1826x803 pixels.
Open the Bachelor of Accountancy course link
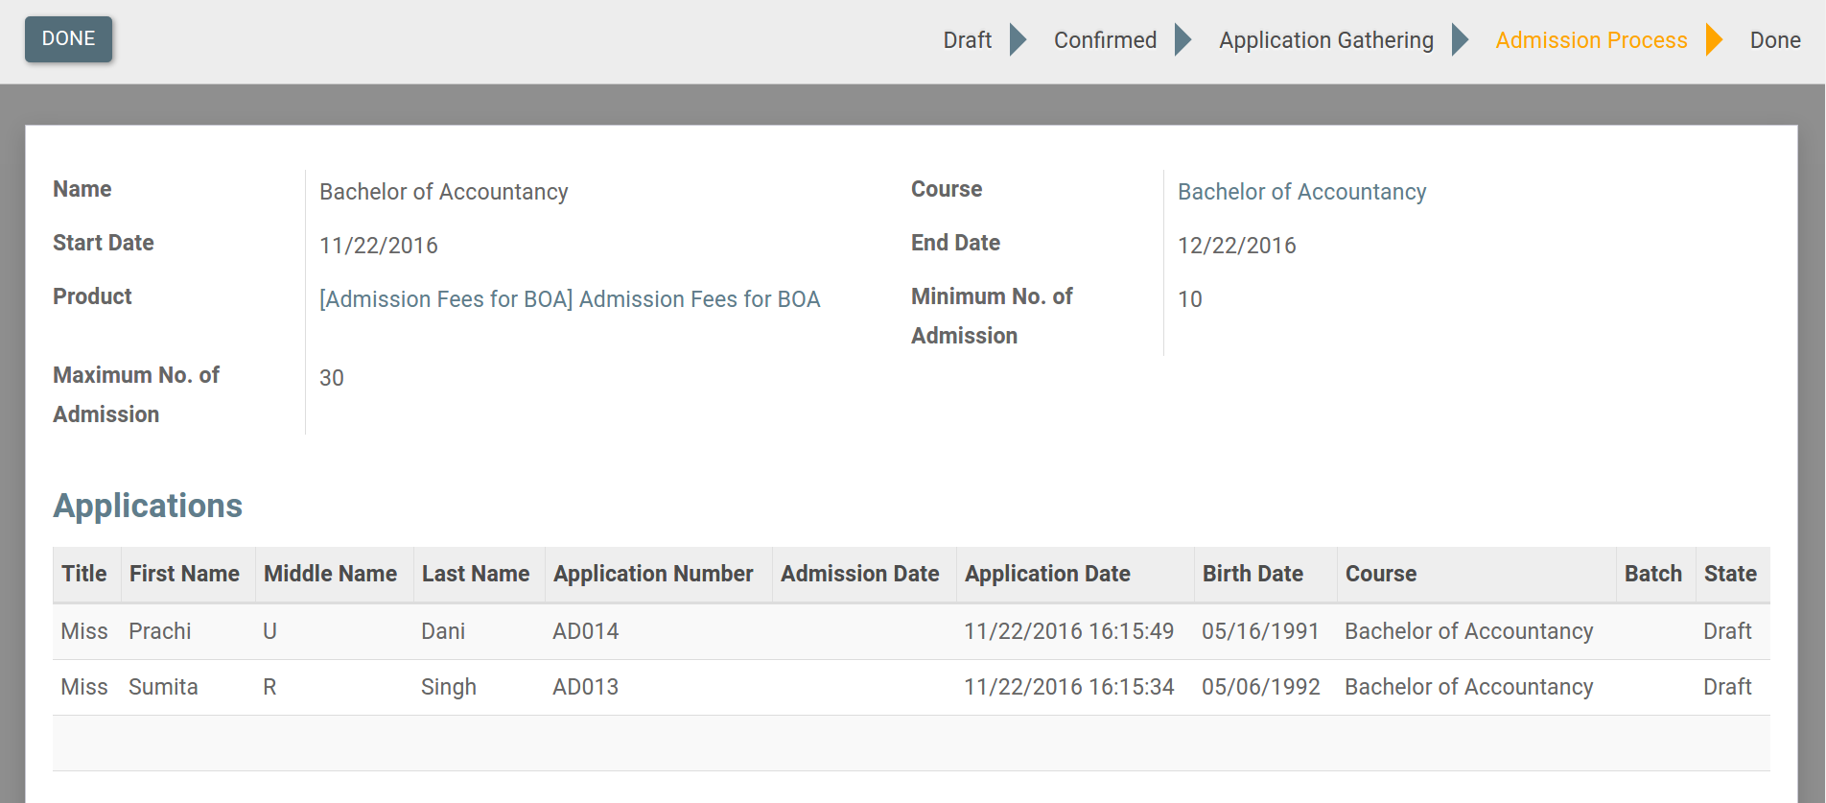pyautogui.click(x=1301, y=192)
